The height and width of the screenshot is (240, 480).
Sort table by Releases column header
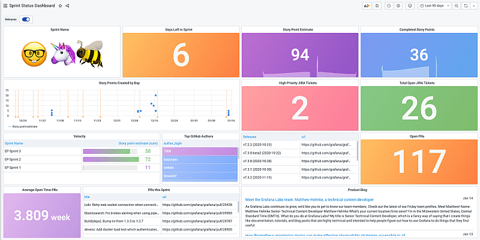pyautogui.click(x=250, y=137)
